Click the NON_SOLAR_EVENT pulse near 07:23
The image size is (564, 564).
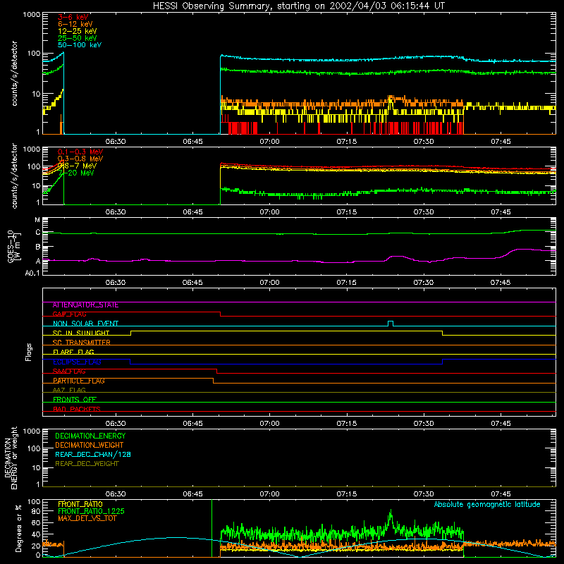(x=391, y=323)
